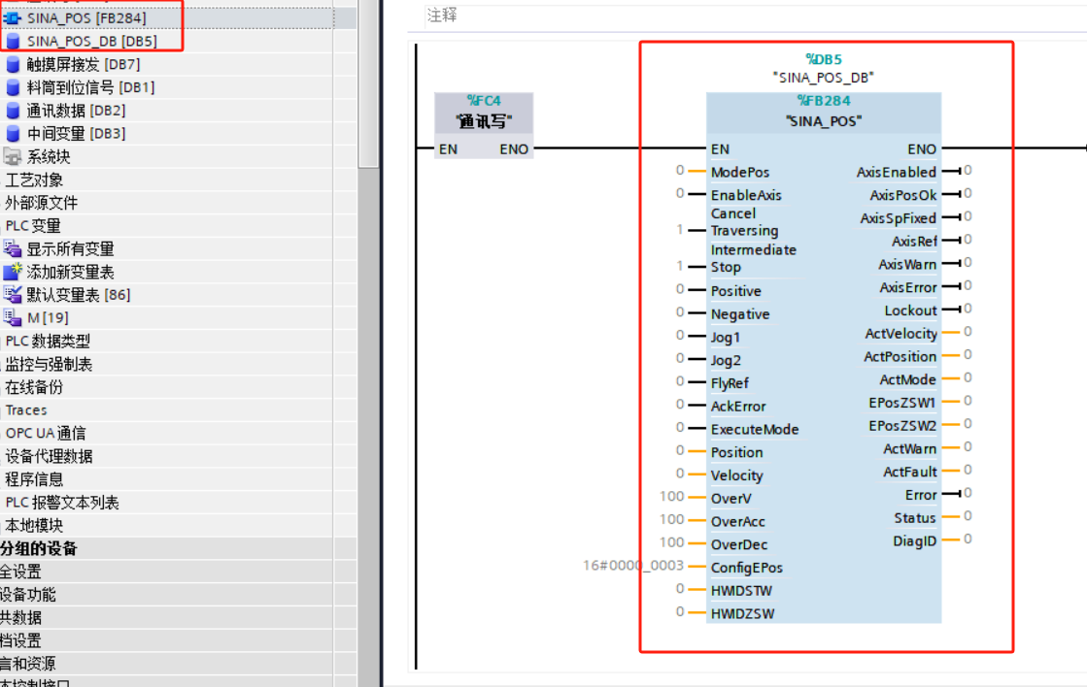Expand the 工艺对象 node
The image size is (1087, 687).
[x=34, y=180]
